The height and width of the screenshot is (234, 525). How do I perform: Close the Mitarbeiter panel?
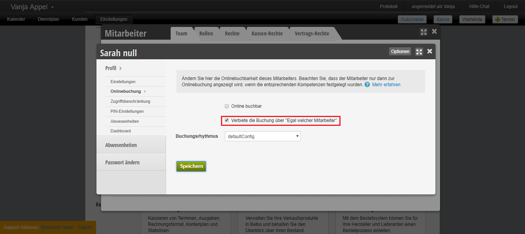pos(434,32)
